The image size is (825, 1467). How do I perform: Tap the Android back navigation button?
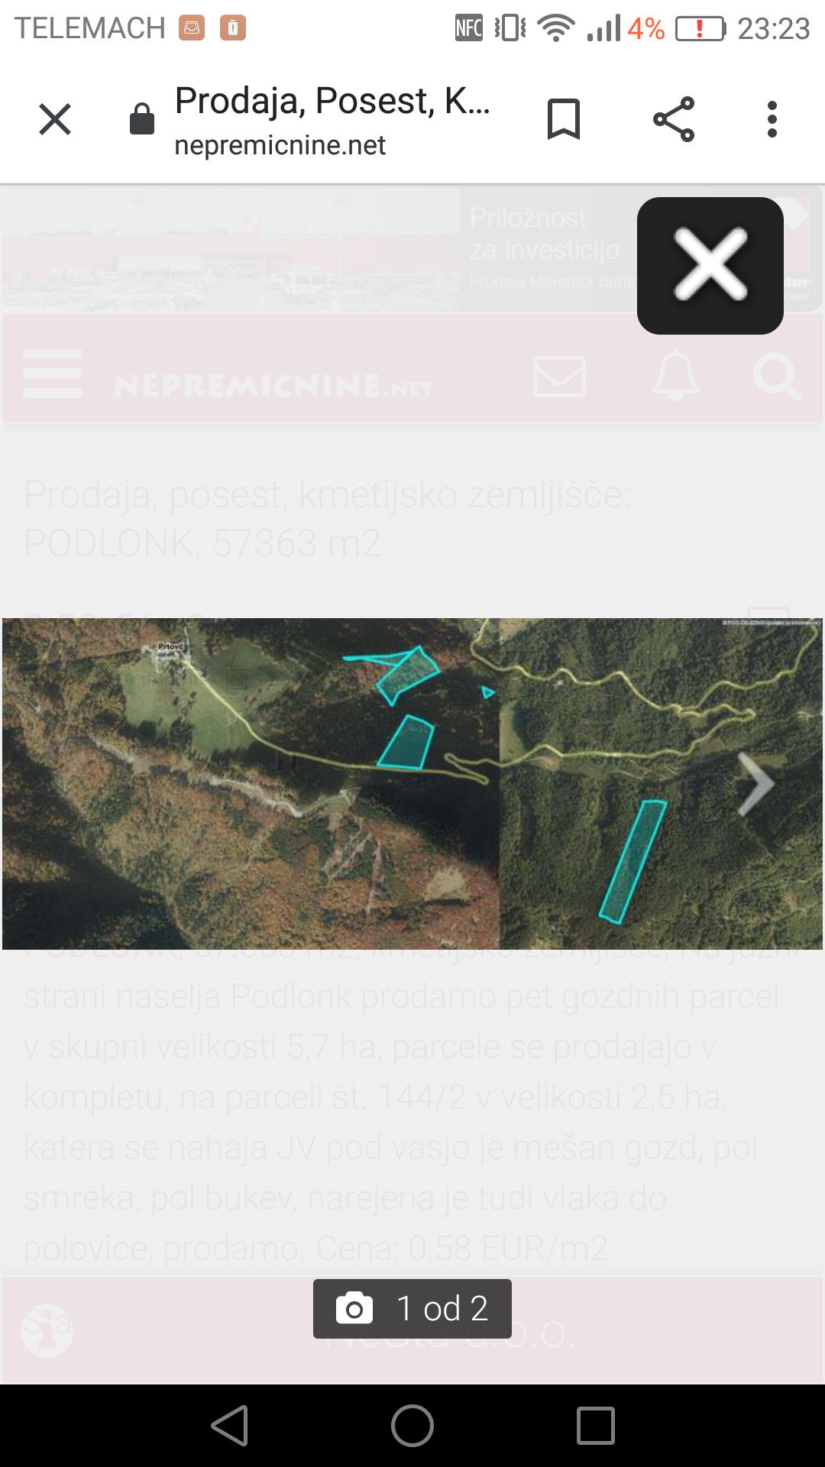tap(230, 1426)
